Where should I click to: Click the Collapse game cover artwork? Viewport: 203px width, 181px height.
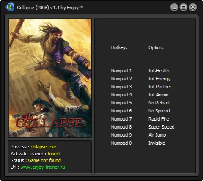click(50, 78)
